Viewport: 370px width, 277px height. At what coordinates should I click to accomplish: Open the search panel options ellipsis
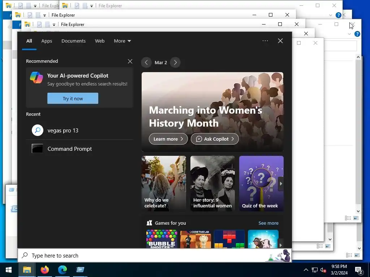[265, 41]
